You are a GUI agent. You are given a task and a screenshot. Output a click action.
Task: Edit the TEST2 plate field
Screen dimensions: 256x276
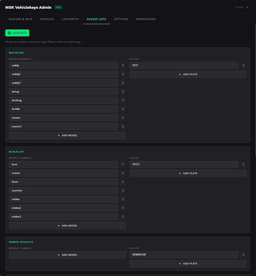pyautogui.click(x=184, y=164)
